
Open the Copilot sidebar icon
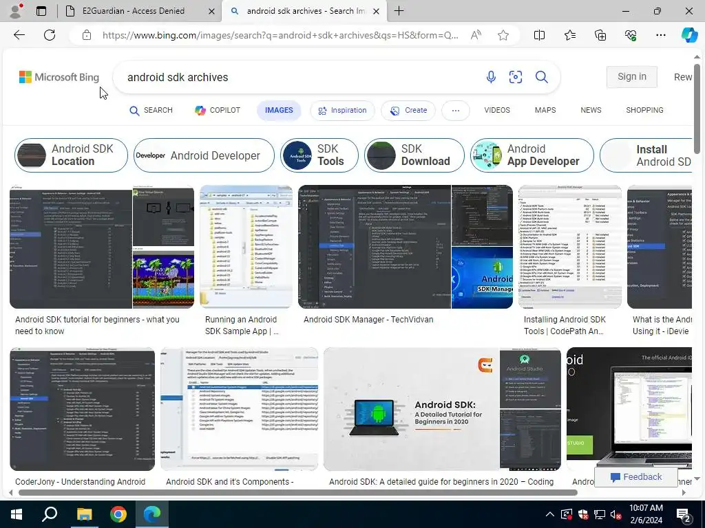click(x=689, y=35)
